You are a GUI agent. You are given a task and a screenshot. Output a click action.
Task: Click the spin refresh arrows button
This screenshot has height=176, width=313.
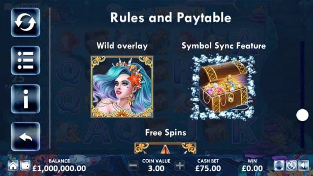(26, 22)
